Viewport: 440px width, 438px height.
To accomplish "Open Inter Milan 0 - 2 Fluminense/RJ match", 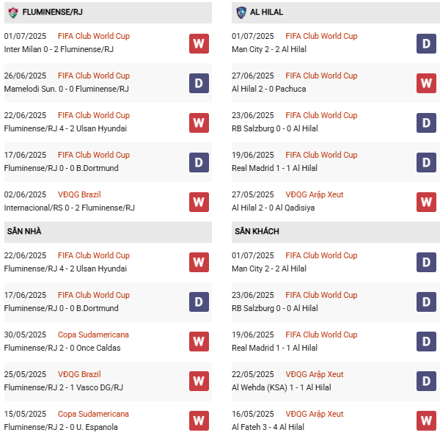I will point(69,49).
